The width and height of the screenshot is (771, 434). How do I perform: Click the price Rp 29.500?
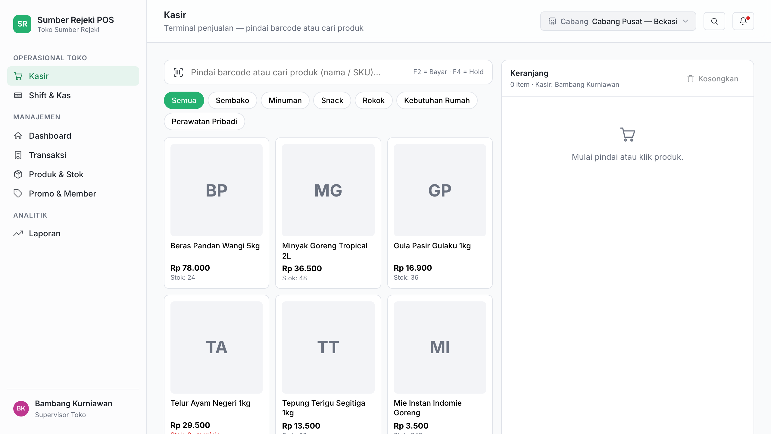(x=190, y=425)
